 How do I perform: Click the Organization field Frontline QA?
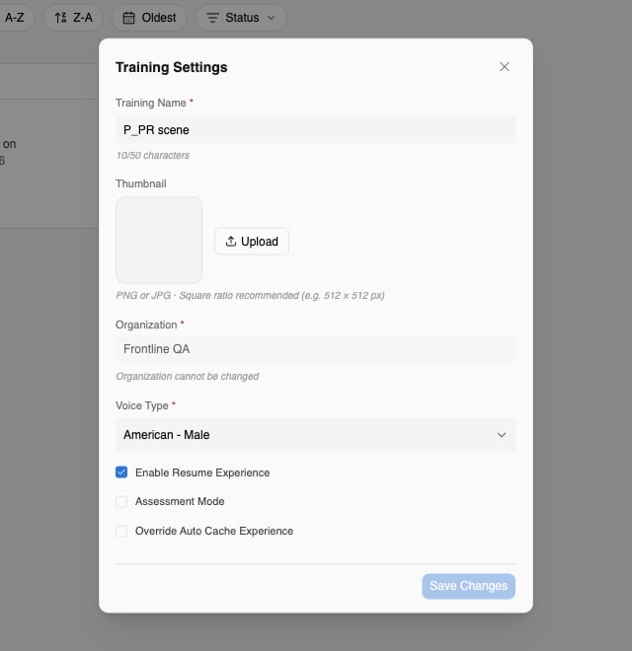[x=316, y=349]
